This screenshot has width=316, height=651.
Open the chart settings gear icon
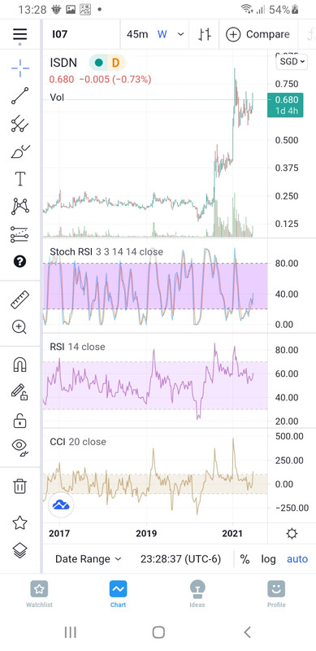[292, 534]
